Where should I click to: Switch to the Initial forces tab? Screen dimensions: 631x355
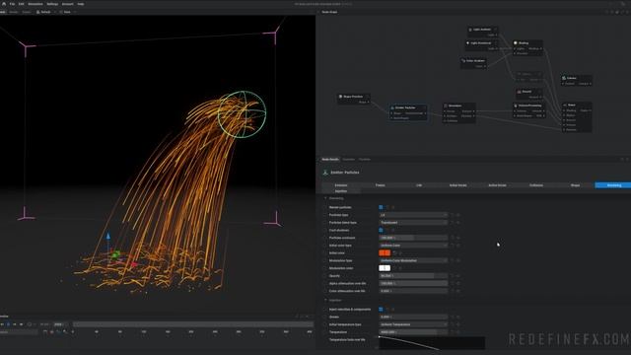coord(457,185)
